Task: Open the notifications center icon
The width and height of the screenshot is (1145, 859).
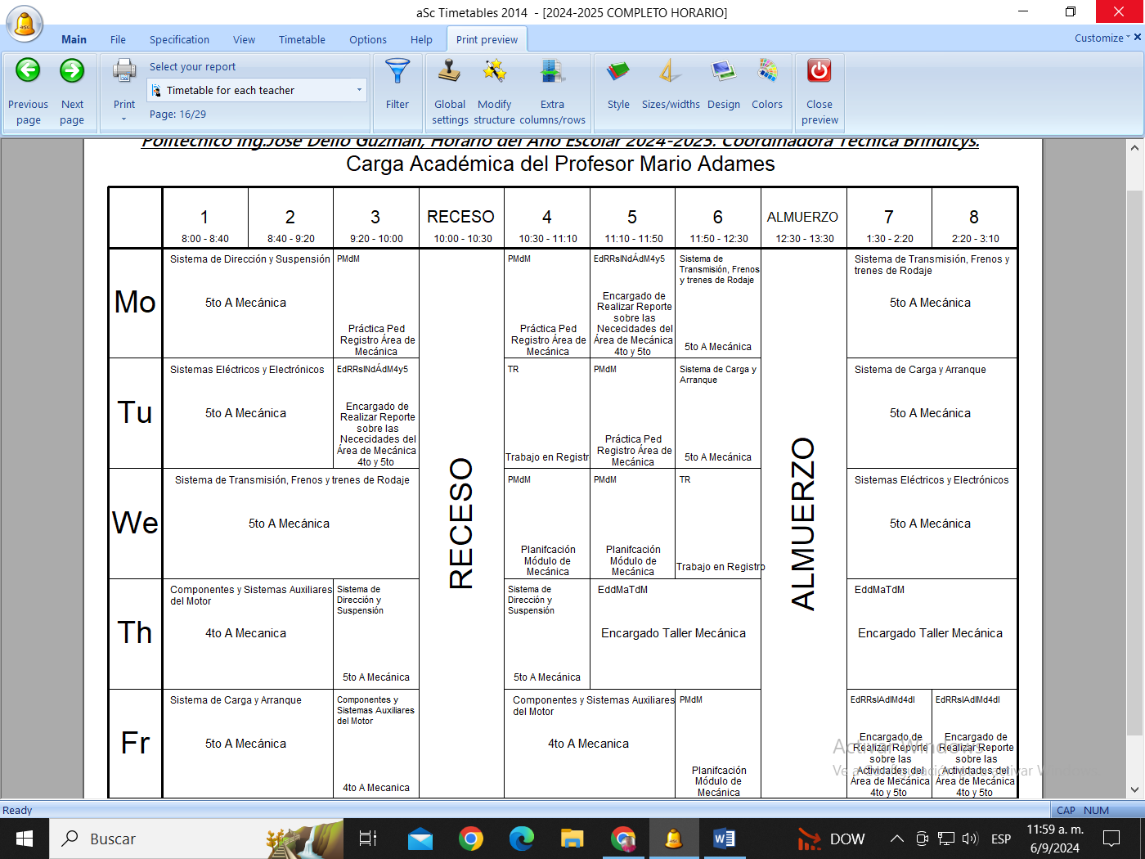Action: [1111, 839]
